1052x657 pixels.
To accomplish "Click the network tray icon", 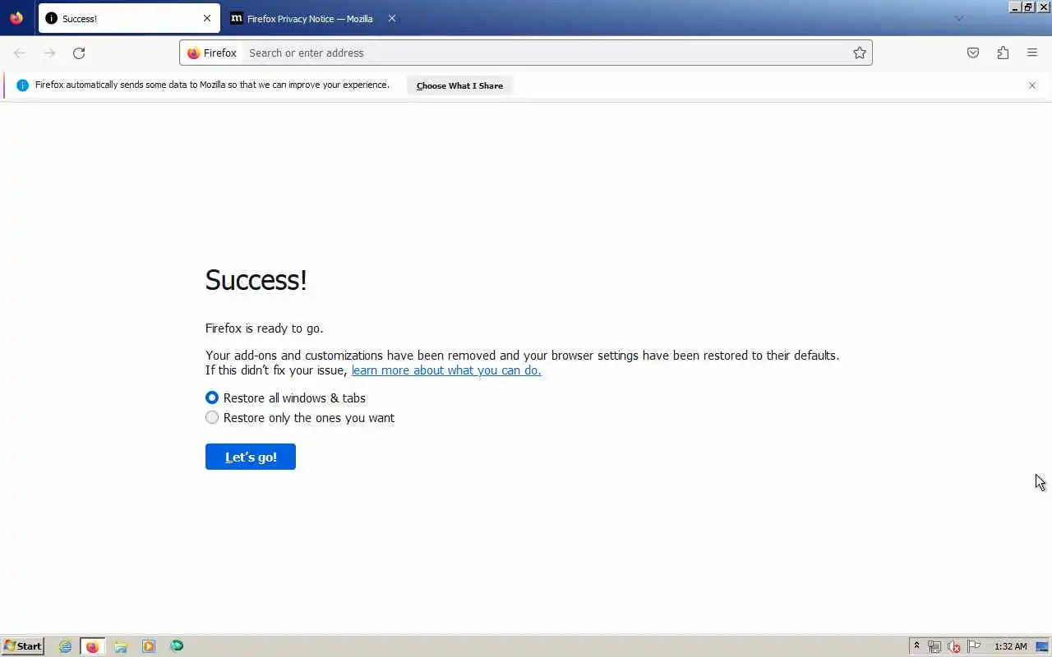I will click(x=934, y=646).
